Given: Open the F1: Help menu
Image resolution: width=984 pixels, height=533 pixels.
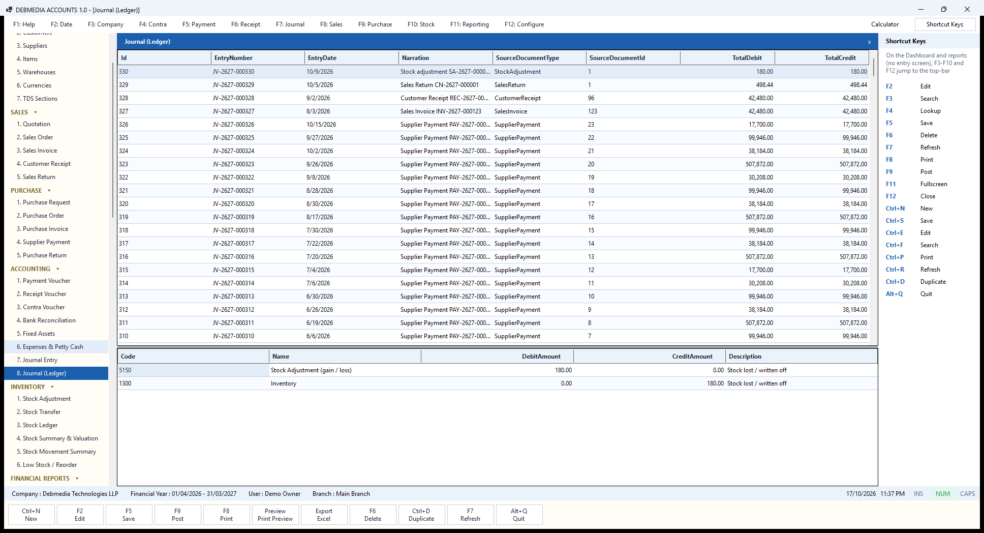Looking at the screenshot, I should point(24,24).
